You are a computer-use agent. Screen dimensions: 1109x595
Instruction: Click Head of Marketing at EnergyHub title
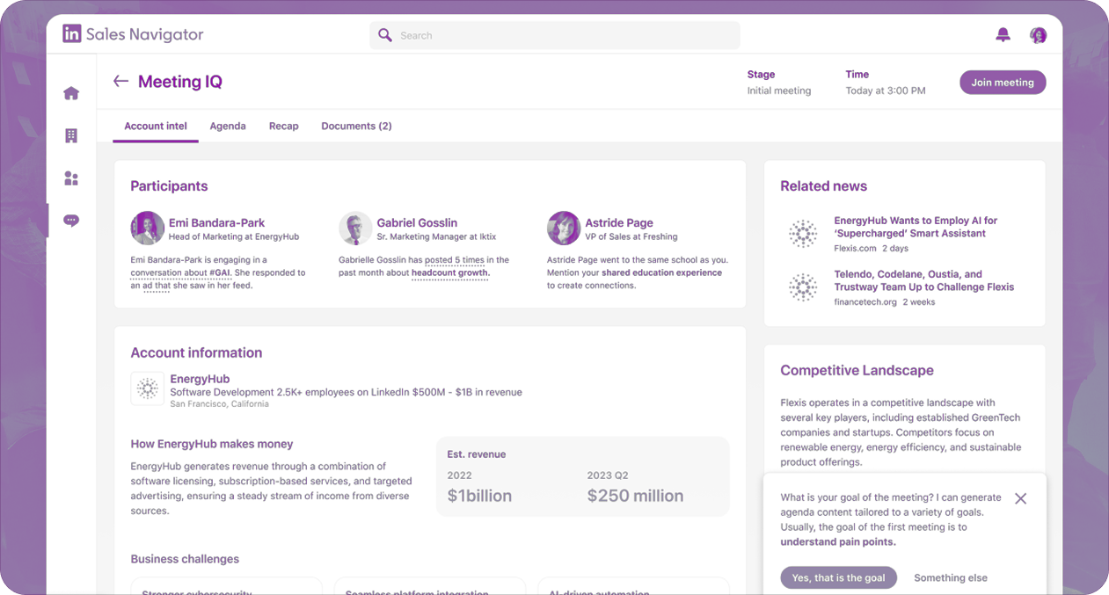point(234,237)
